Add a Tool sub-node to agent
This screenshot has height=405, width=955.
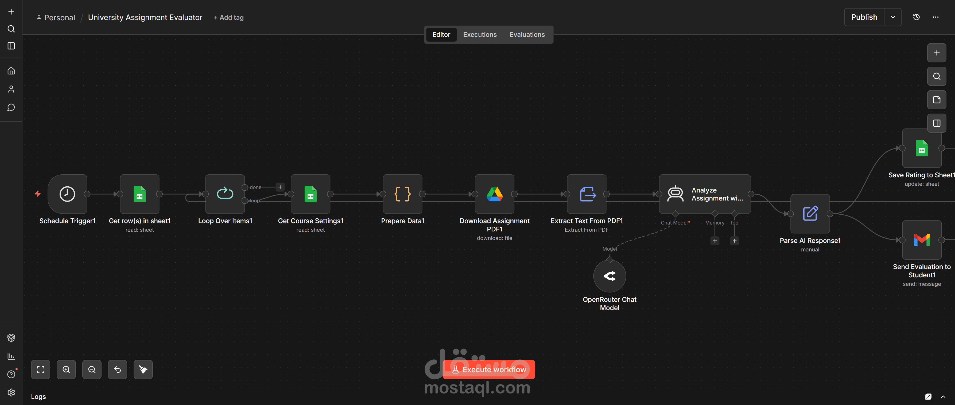(x=734, y=241)
